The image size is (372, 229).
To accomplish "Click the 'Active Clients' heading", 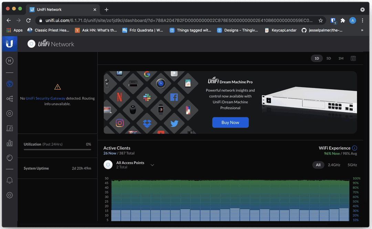I will tap(117, 148).
